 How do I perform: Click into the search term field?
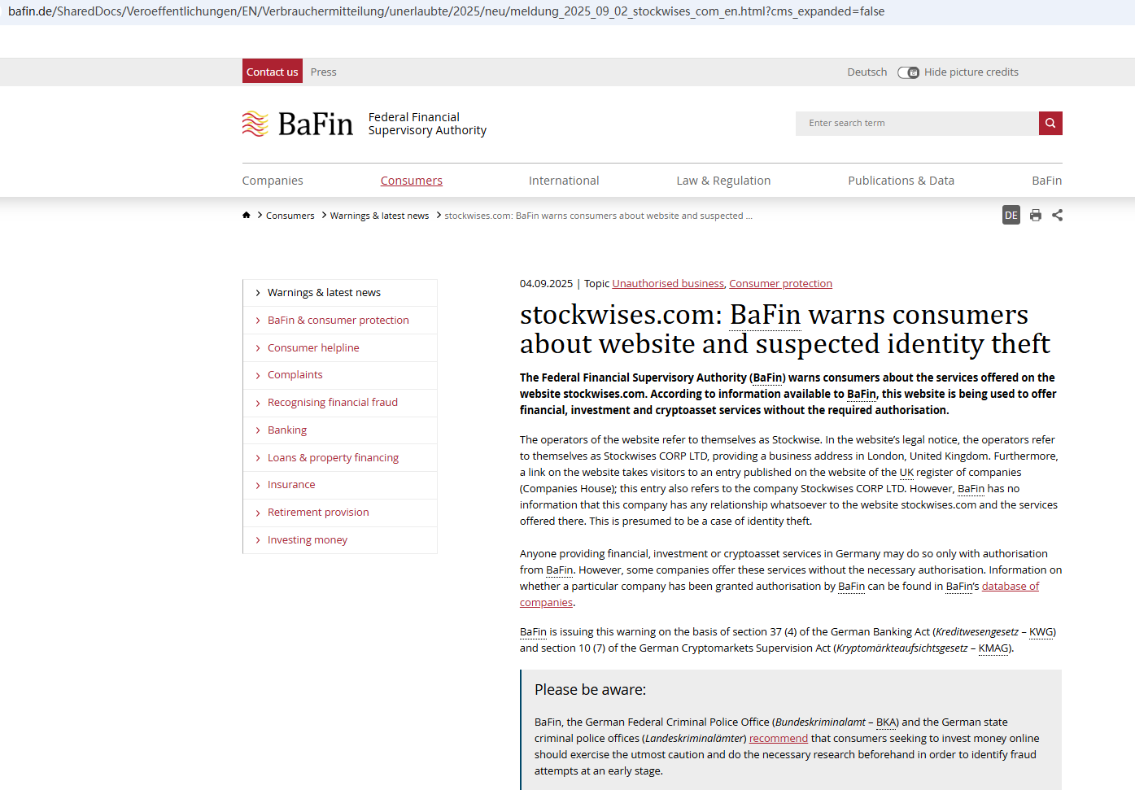tap(917, 123)
